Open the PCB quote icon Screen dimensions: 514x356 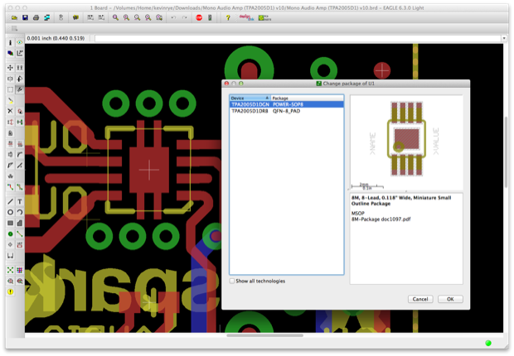[x=264, y=17]
